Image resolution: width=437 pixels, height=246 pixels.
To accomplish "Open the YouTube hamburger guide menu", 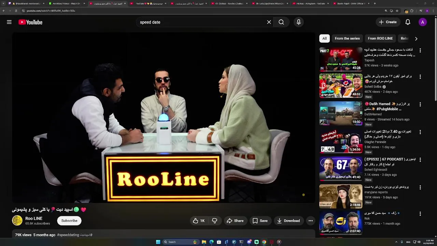I will (x=9, y=22).
